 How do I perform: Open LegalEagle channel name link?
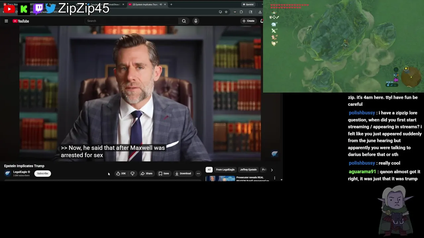click(20, 172)
